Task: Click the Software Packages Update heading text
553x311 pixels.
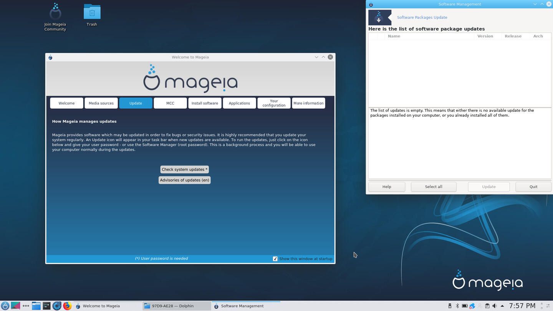Action: pyautogui.click(x=422, y=17)
